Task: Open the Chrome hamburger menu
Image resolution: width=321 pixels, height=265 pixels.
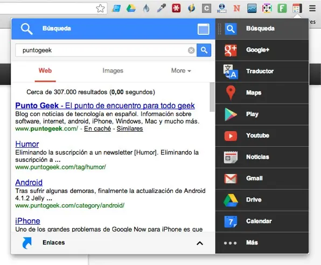Action: [312, 9]
